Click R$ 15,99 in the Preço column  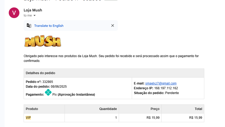pyautogui.click(x=153, y=118)
